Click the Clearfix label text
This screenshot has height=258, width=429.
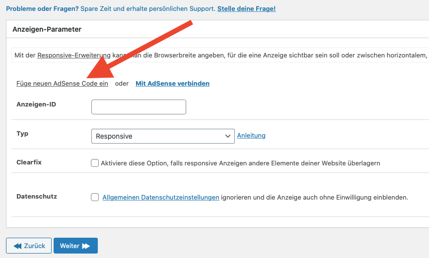[x=29, y=162]
